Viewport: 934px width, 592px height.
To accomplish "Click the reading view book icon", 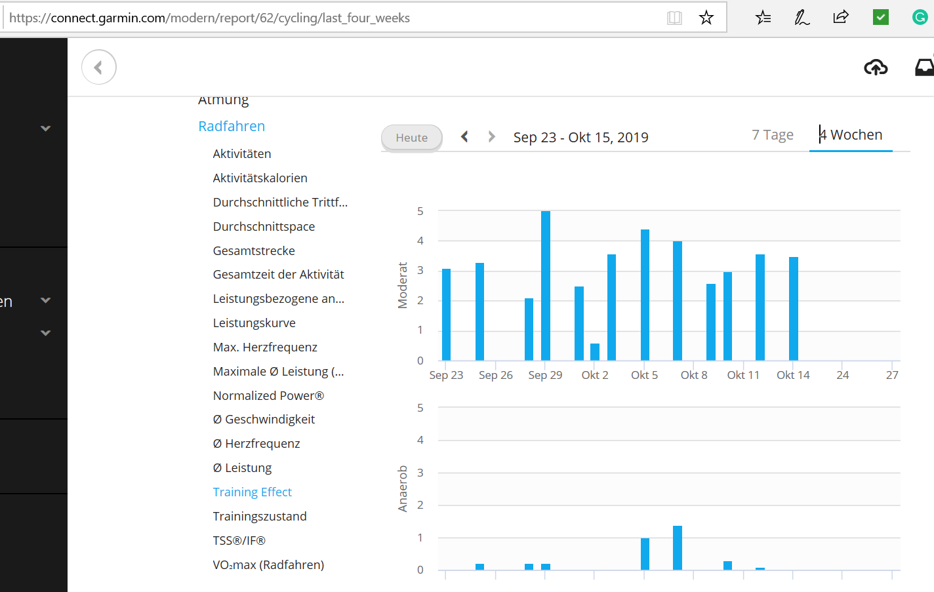I will point(674,18).
